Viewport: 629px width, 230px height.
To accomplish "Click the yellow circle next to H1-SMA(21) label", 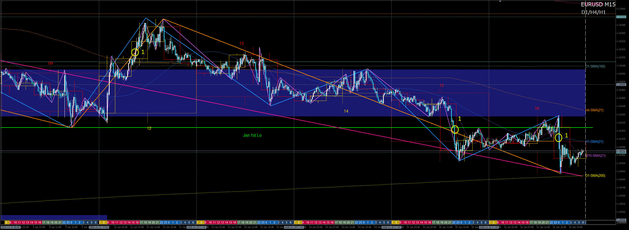I will [558, 138].
